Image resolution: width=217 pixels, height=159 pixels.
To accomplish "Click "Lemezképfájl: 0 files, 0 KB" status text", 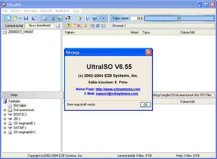I will (135, 156).
